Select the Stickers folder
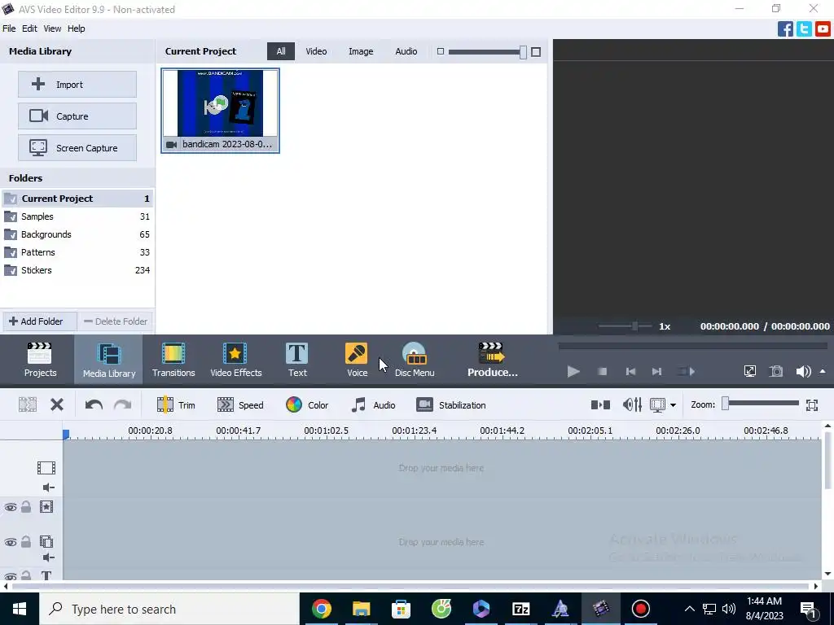Viewport: 834px width, 625px height. tap(77, 270)
